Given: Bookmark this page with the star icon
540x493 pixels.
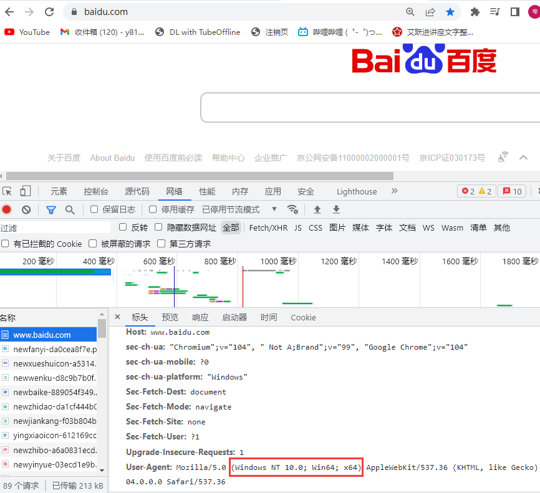Looking at the screenshot, I should pos(450,12).
